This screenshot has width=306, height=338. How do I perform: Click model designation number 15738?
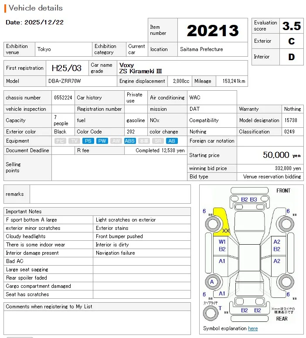(x=291, y=120)
